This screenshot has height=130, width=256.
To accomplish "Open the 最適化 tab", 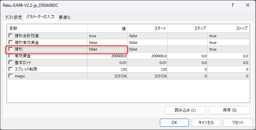I will (x=65, y=17).
